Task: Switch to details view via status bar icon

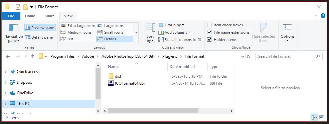Action: point(314,117)
